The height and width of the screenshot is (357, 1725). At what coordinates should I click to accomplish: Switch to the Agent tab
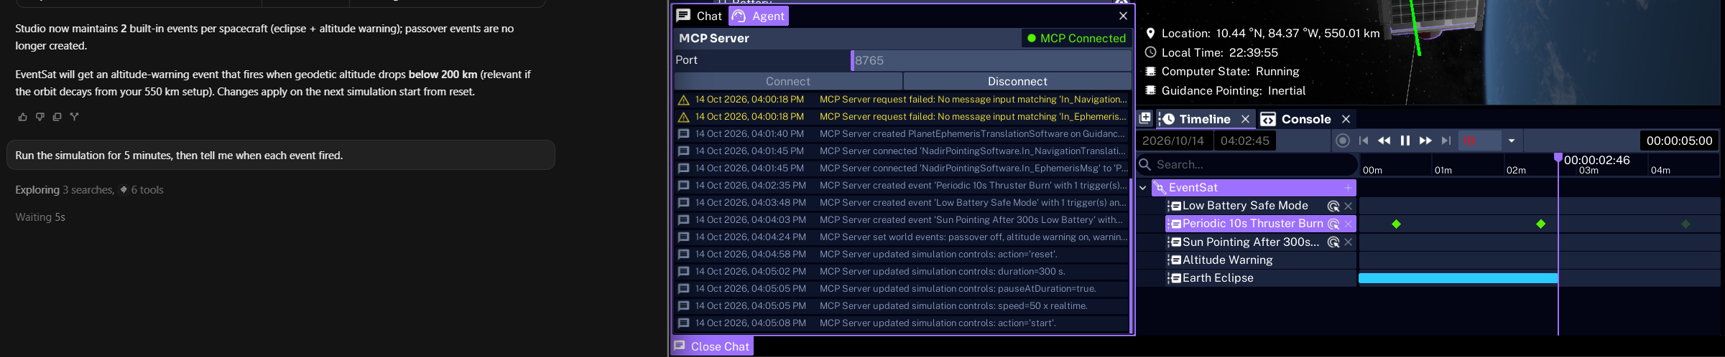point(759,16)
